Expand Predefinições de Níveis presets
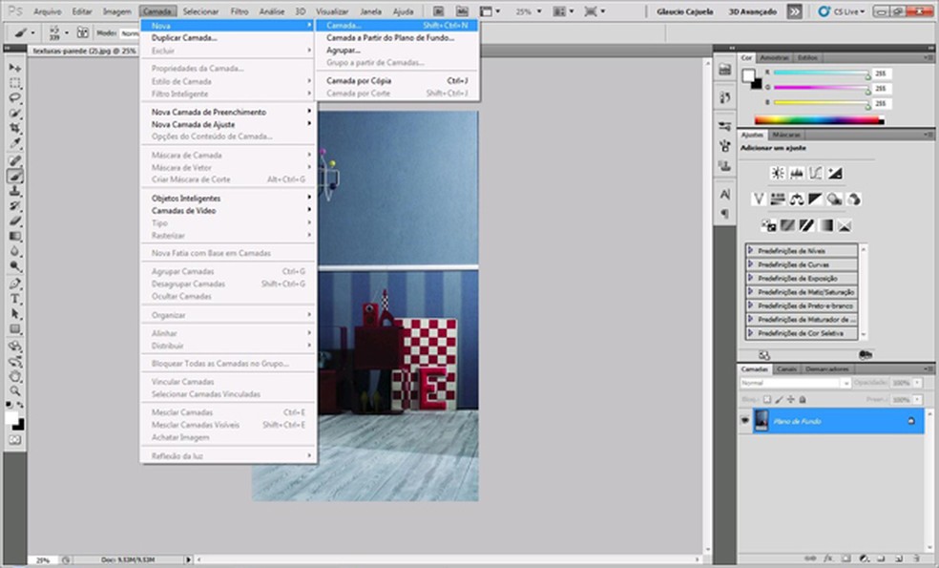The image size is (939, 568). tap(752, 250)
